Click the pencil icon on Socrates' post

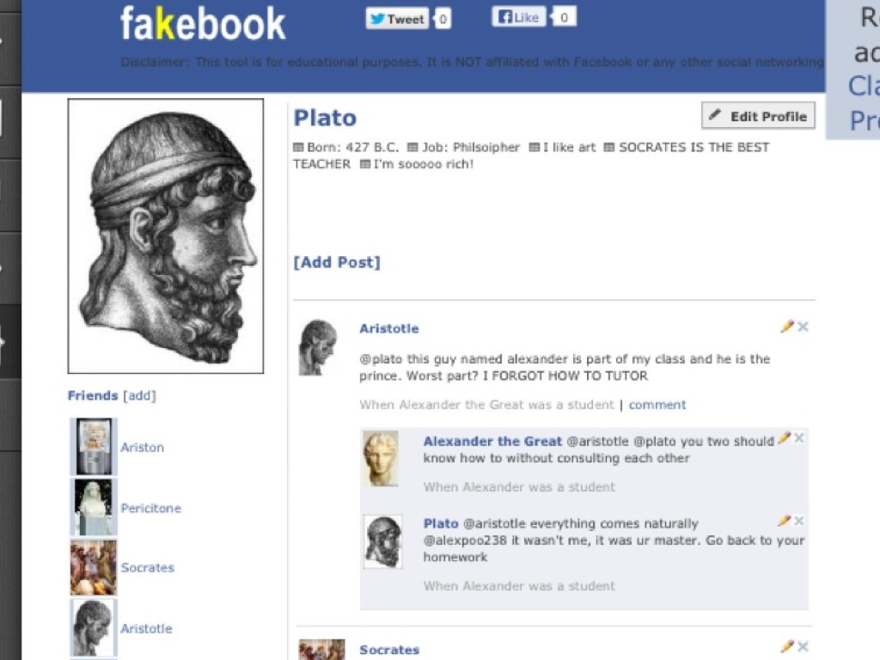(x=786, y=646)
